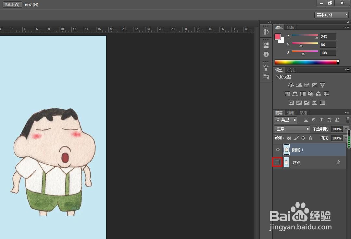The height and width of the screenshot is (239, 351).
Task: Switch to the 路径 tab
Action: click(x=303, y=113)
